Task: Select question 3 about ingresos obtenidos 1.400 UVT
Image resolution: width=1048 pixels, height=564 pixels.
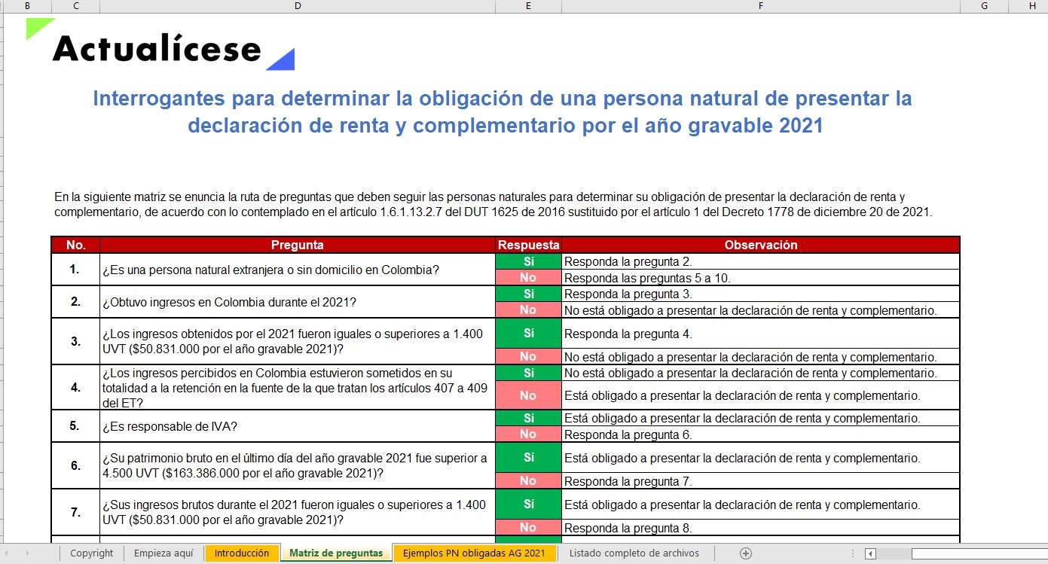Action: tap(298, 341)
